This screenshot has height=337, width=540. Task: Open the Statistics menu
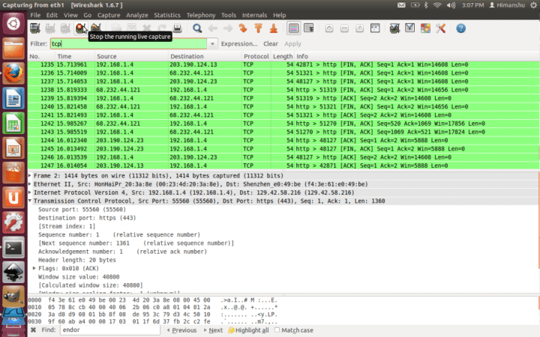pyautogui.click(x=167, y=15)
